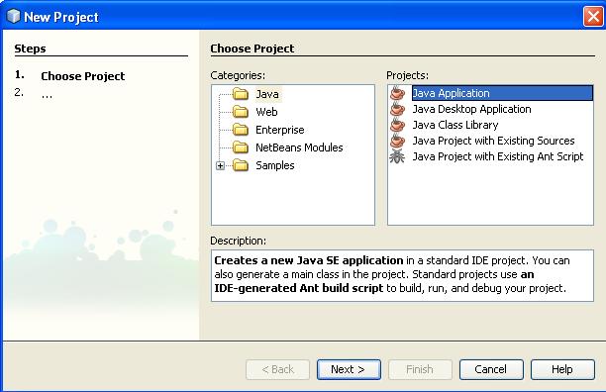The image size is (606, 392).
Task: Click the New Project cube icon in title bar
Action: click(14, 16)
